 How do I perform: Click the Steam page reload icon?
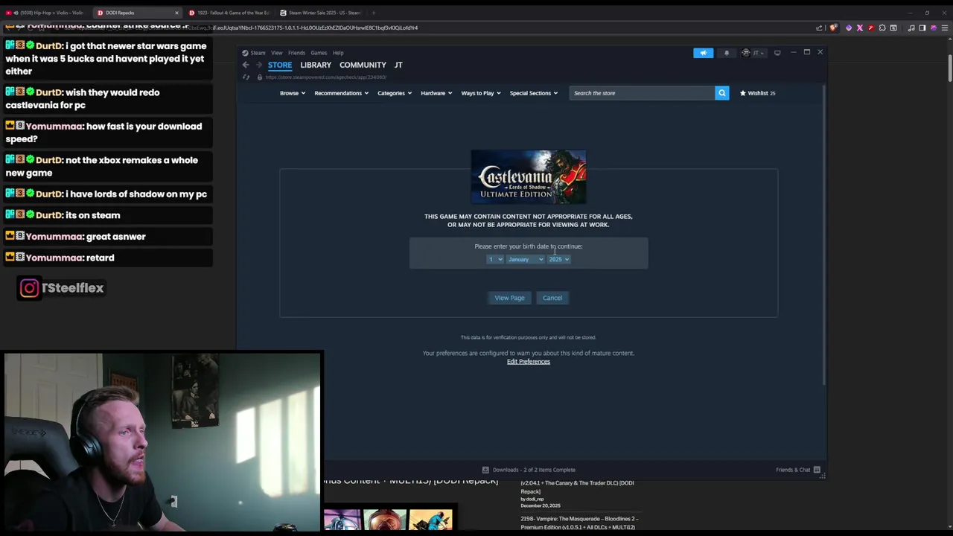click(246, 77)
